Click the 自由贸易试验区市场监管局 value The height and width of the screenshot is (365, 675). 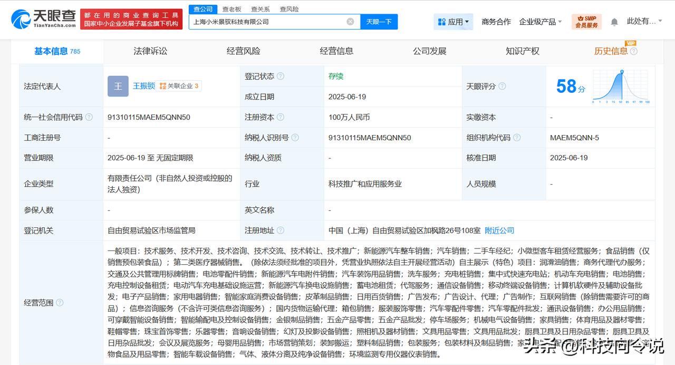(x=151, y=230)
